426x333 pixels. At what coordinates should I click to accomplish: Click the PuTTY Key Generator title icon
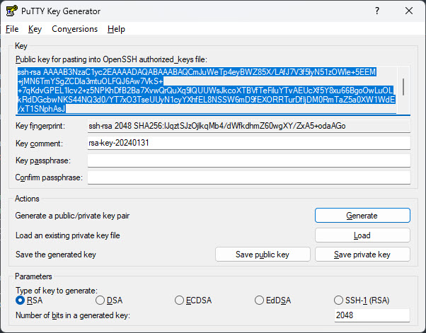tap(11, 11)
